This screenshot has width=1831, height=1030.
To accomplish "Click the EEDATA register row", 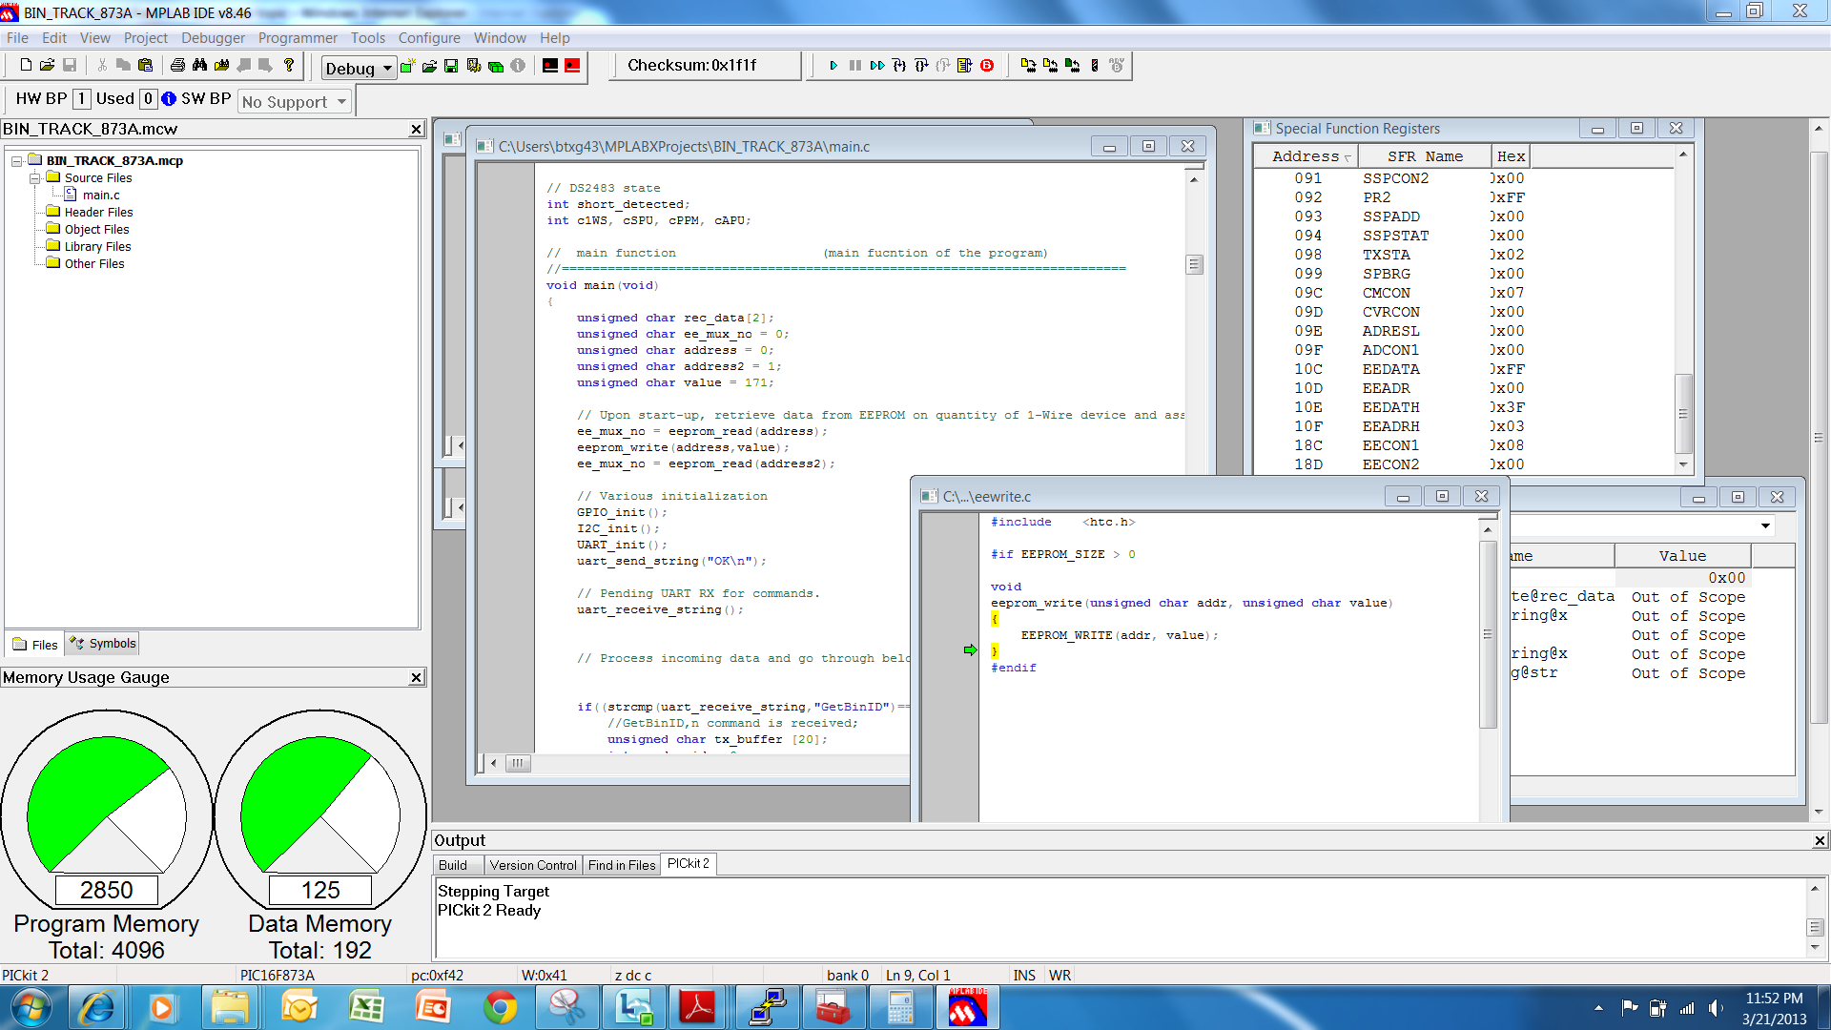I will point(1464,369).
